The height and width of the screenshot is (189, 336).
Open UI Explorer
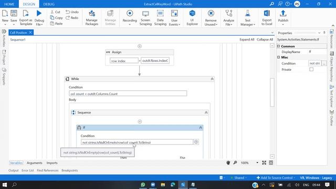click(x=192, y=17)
